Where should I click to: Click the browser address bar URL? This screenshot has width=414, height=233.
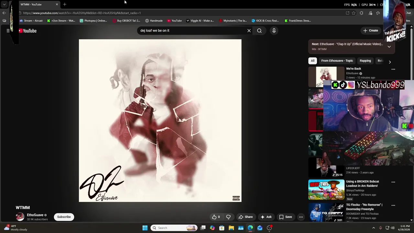tap(82, 13)
